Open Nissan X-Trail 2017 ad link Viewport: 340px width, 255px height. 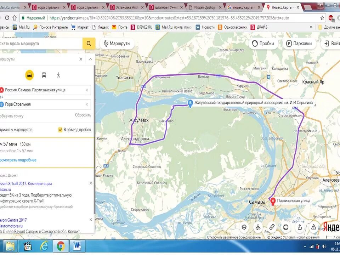[x=26, y=184]
